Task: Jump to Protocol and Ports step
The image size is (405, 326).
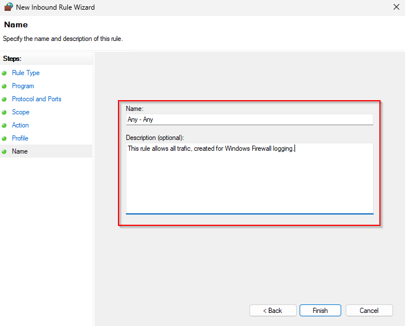Action: point(36,99)
